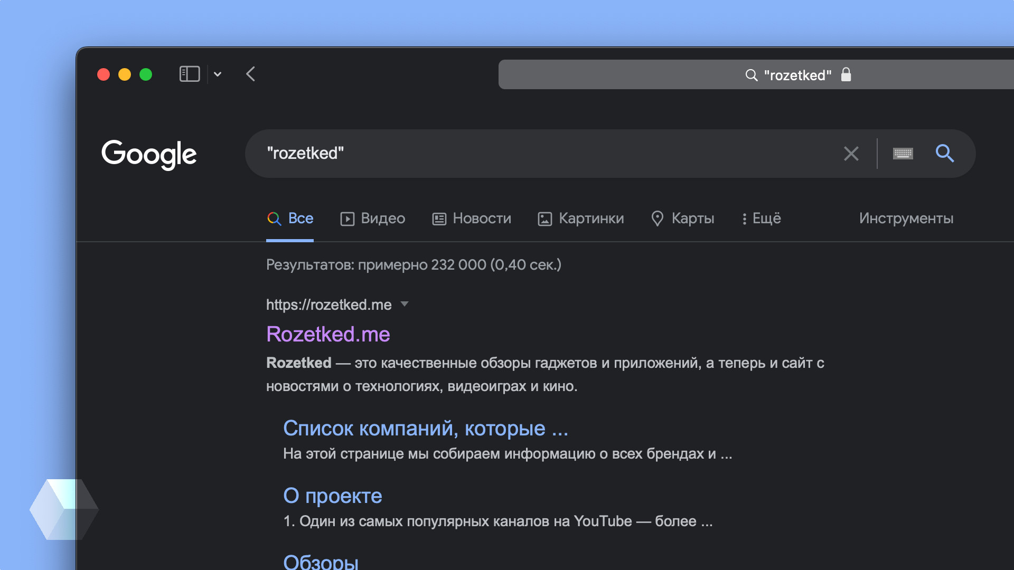Close the window with red button
This screenshot has height=570, width=1014.
(104, 74)
